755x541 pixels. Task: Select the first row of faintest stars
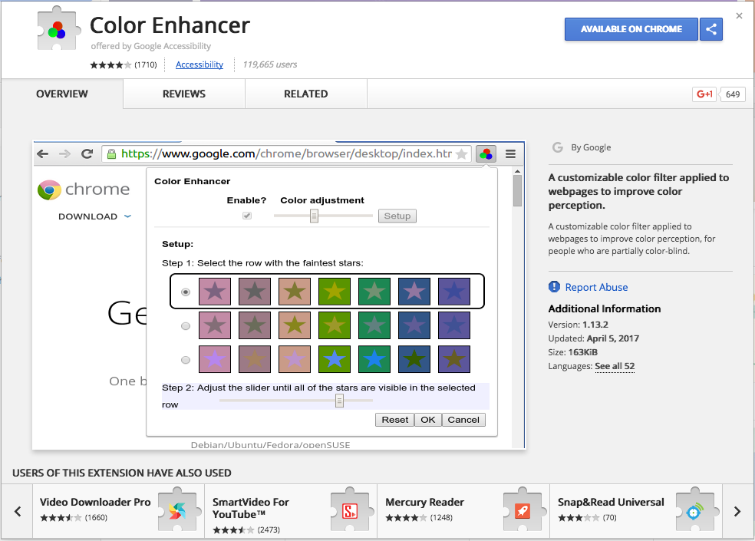point(185,291)
